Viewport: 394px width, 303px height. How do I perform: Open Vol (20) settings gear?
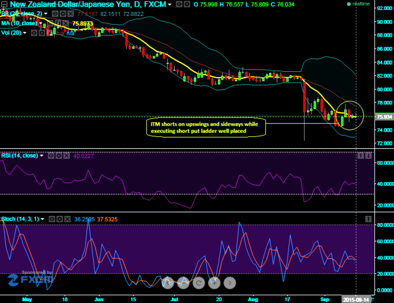[x=42, y=33]
